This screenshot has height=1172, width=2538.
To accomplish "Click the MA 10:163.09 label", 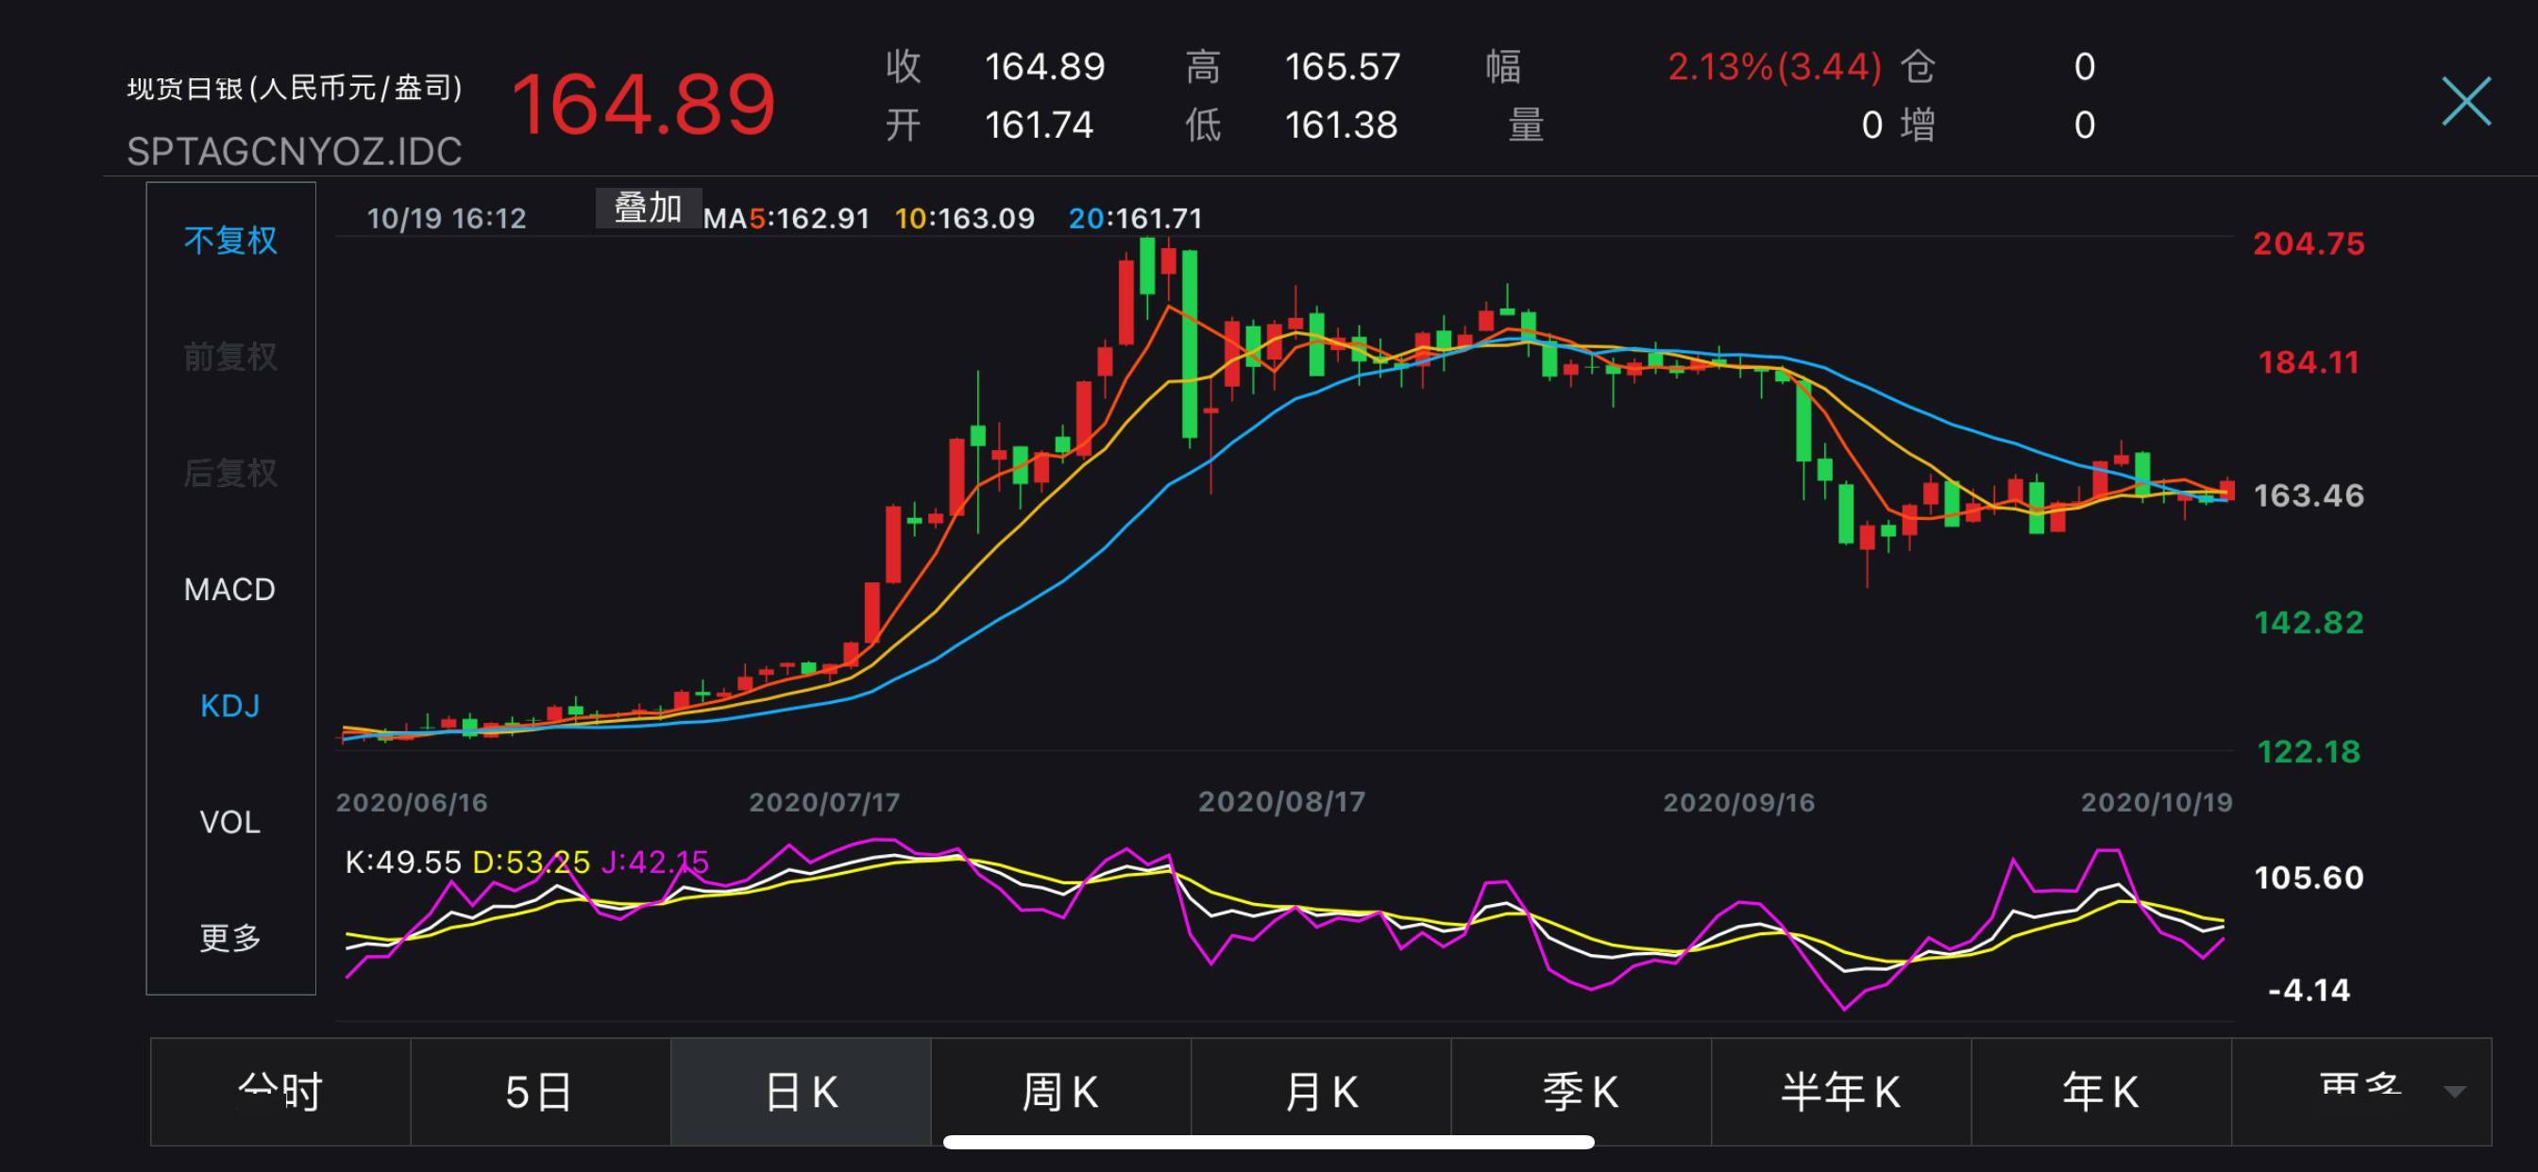I will [x=965, y=218].
